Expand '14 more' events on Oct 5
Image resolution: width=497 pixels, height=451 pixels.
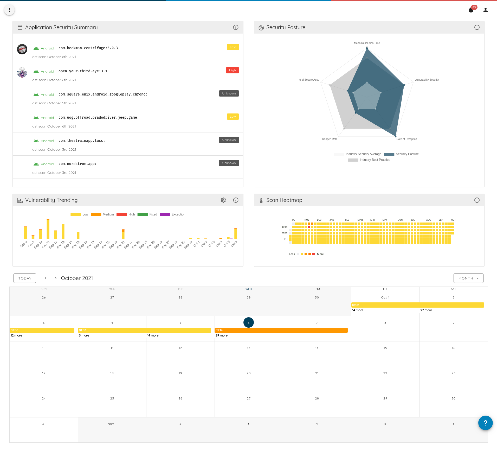click(153, 335)
